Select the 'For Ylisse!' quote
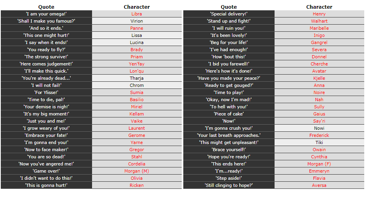 point(46,92)
